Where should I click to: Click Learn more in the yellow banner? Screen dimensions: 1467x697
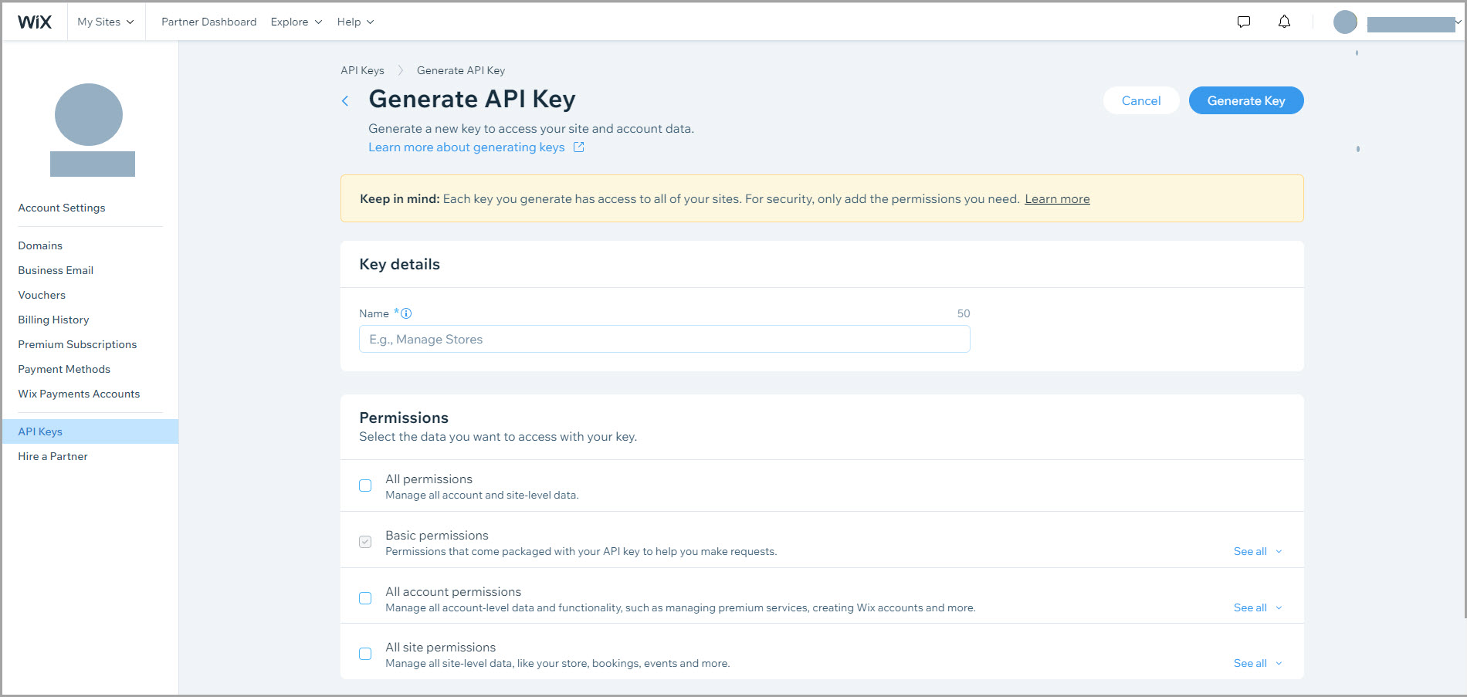pyautogui.click(x=1057, y=198)
